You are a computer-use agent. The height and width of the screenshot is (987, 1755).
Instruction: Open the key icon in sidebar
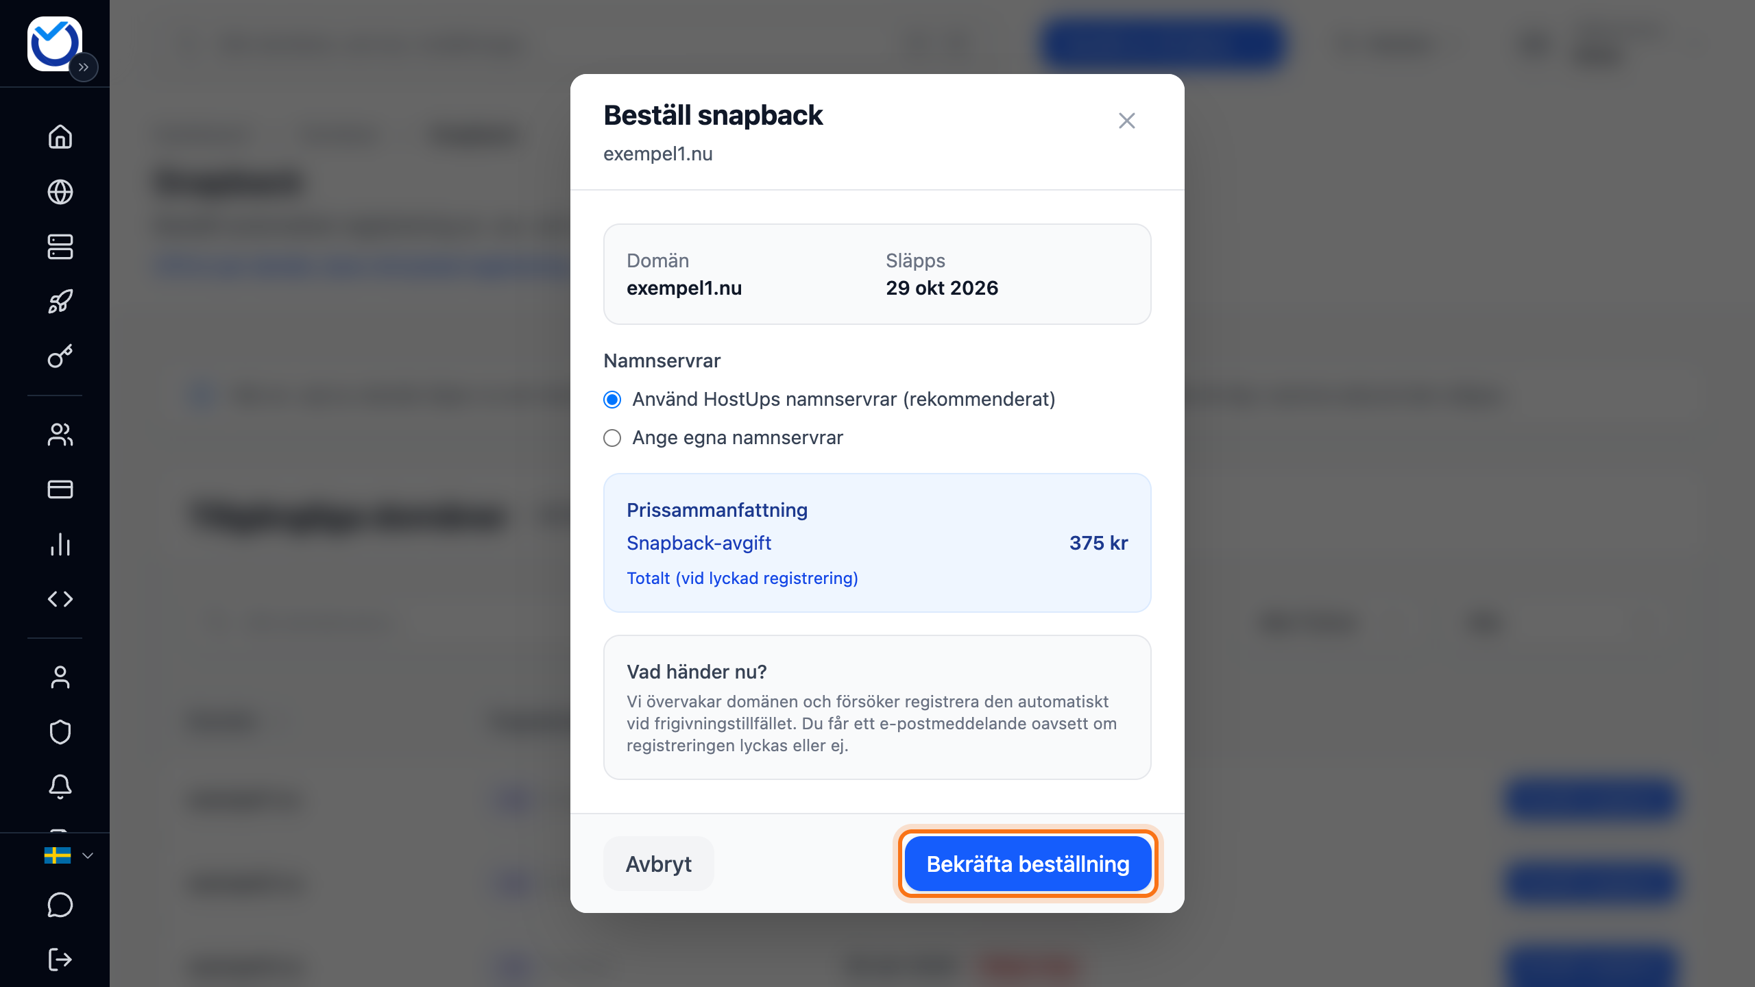tap(60, 356)
